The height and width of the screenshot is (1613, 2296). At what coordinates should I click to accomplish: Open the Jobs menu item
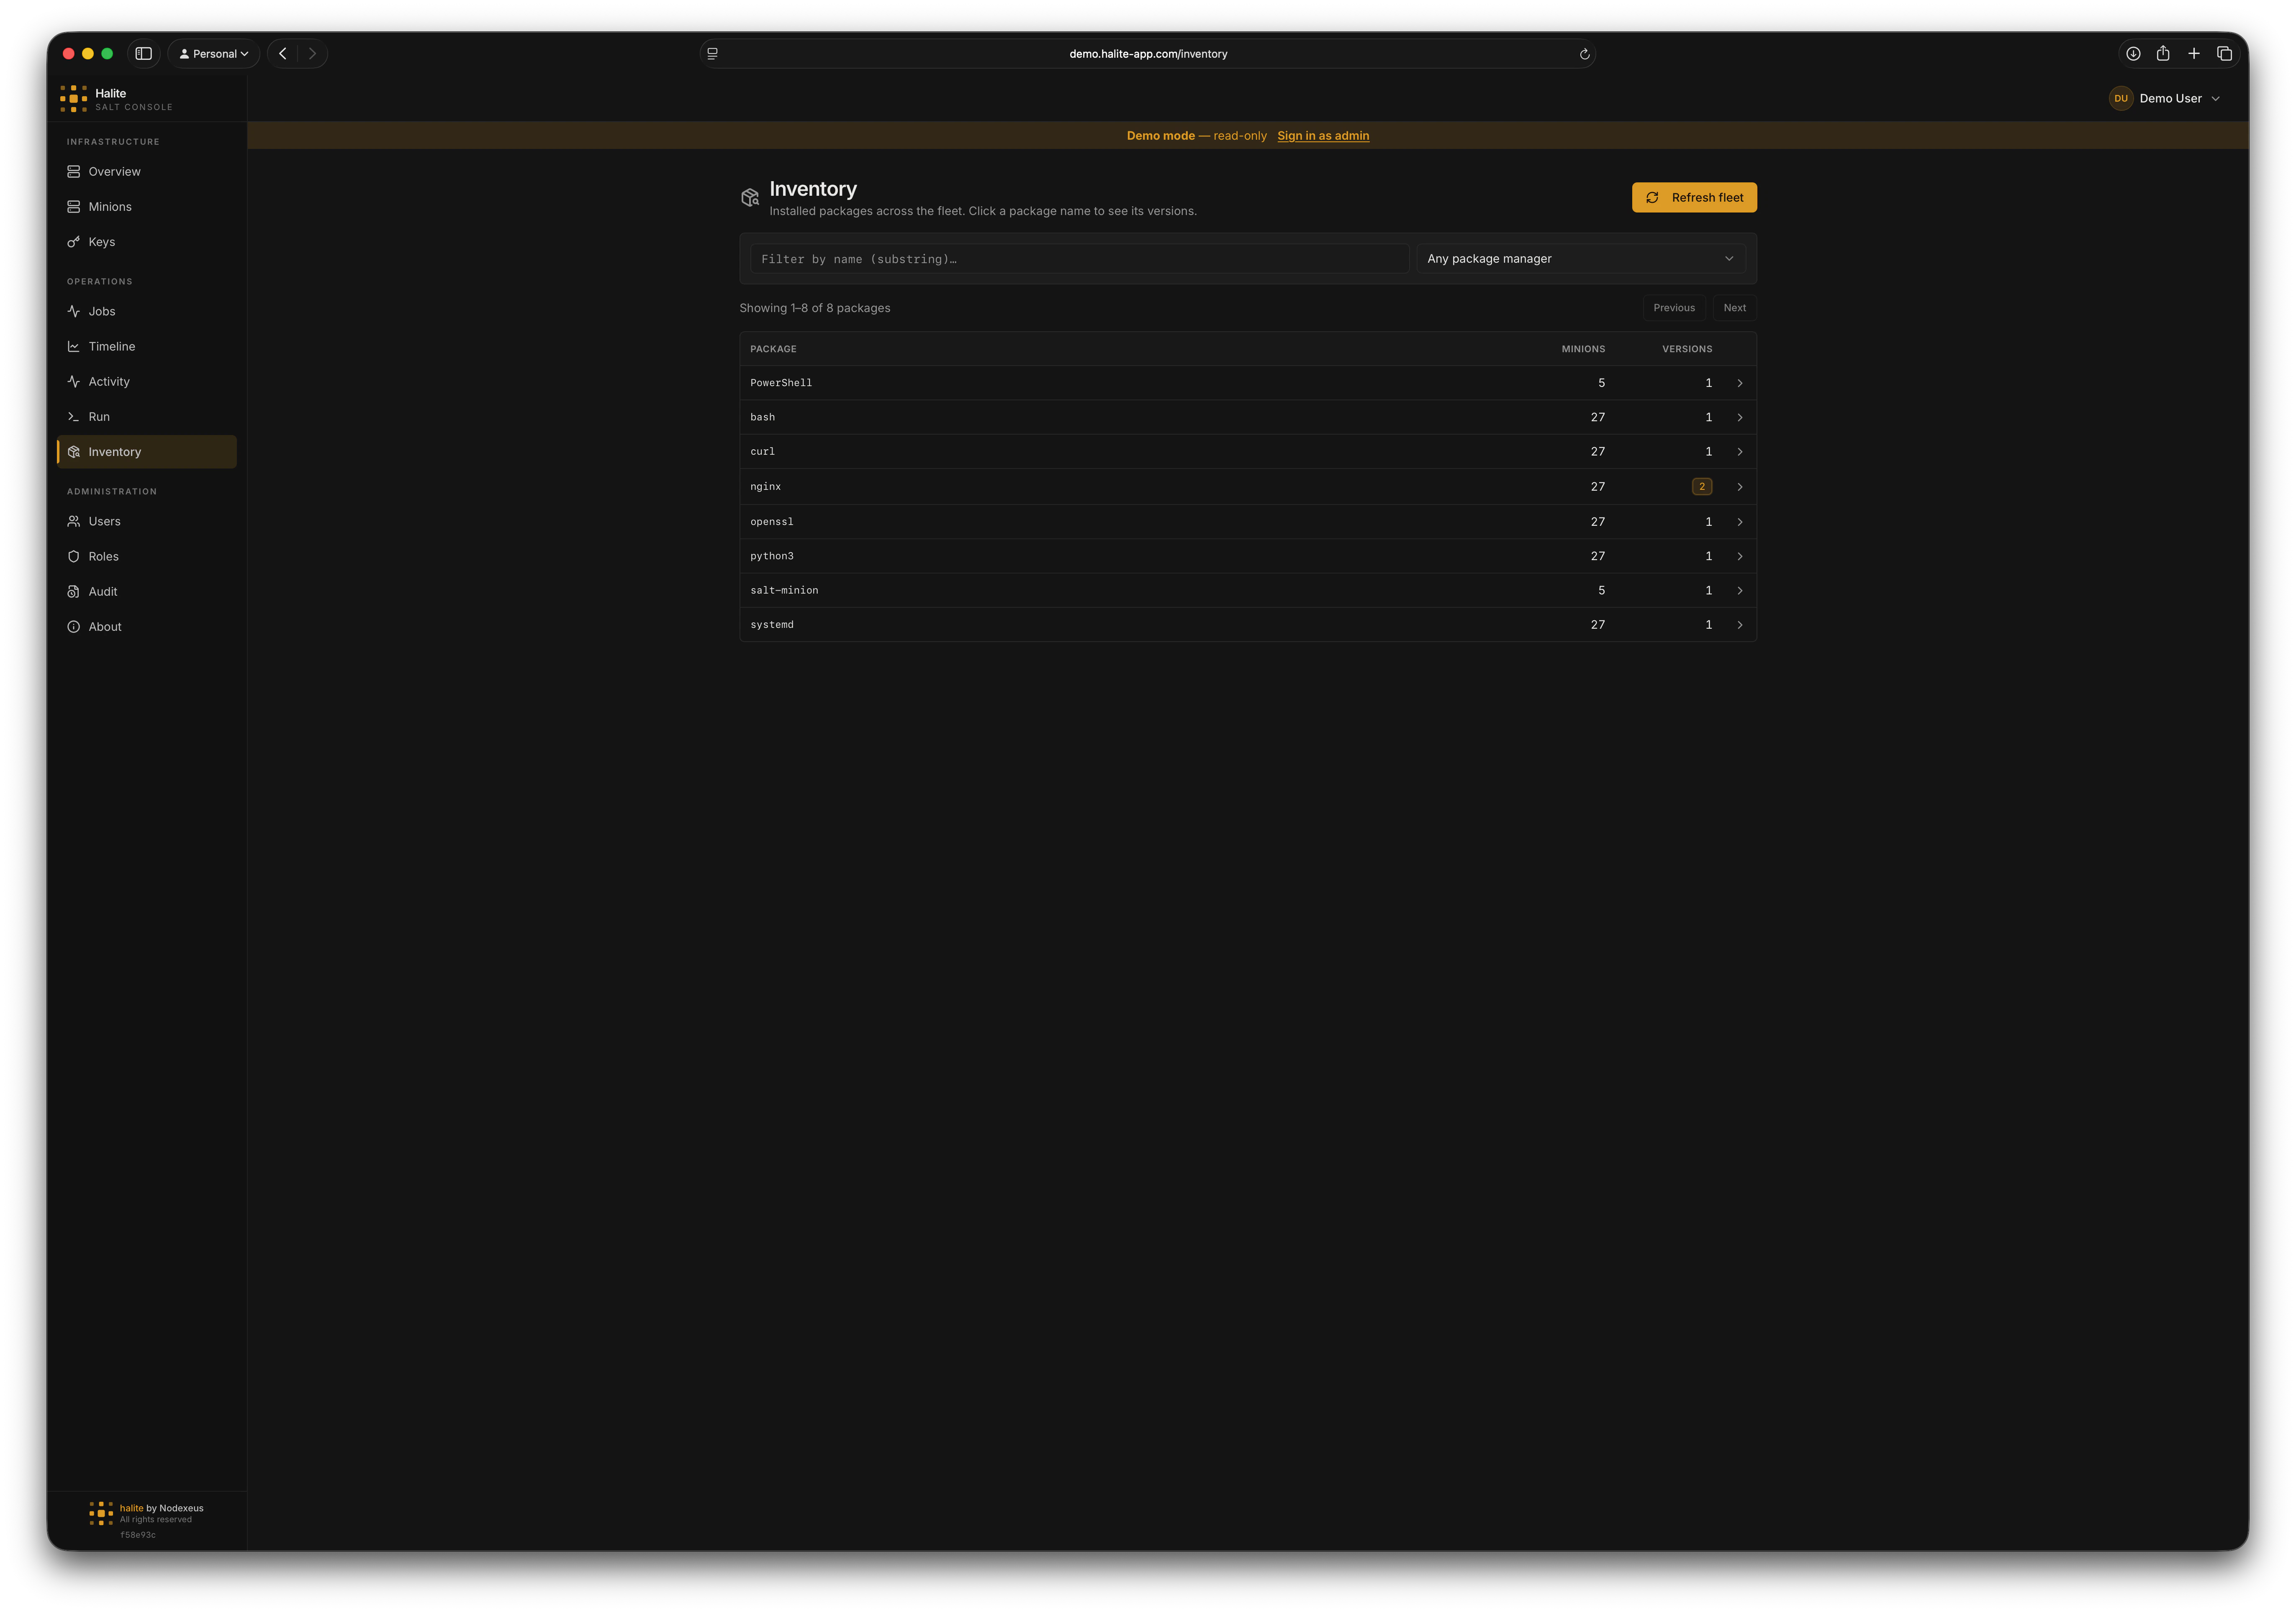(147, 311)
